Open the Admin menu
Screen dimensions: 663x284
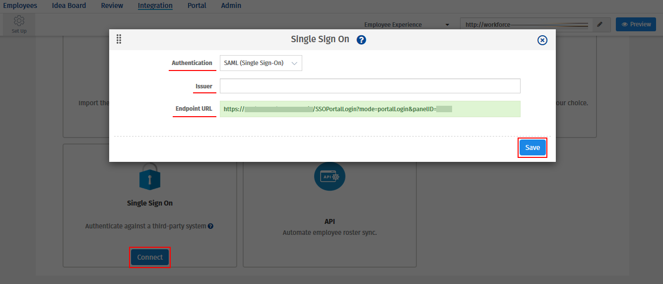click(231, 6)
